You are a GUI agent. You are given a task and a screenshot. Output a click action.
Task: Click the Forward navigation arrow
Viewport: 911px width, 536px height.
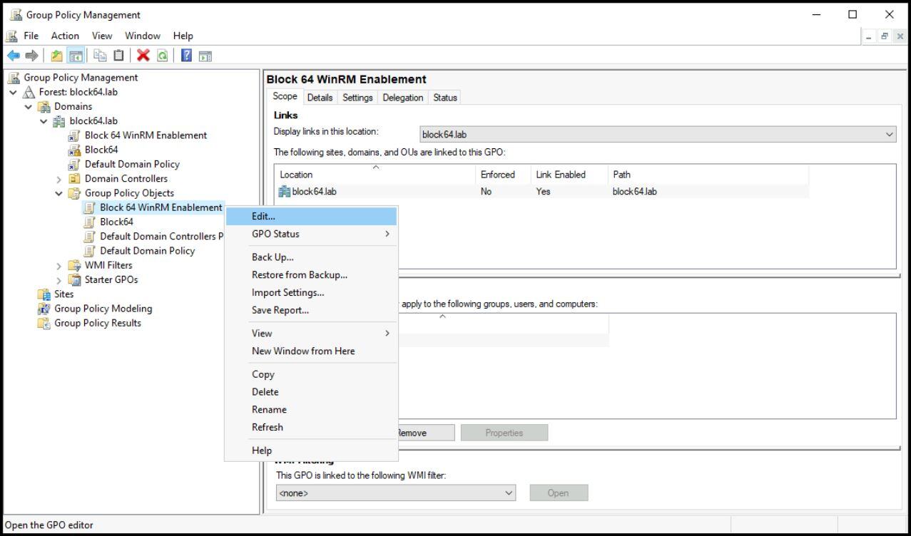point(32,55)
